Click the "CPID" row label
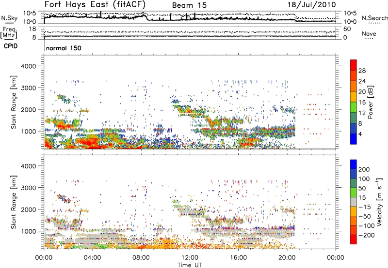 (11, 46)
